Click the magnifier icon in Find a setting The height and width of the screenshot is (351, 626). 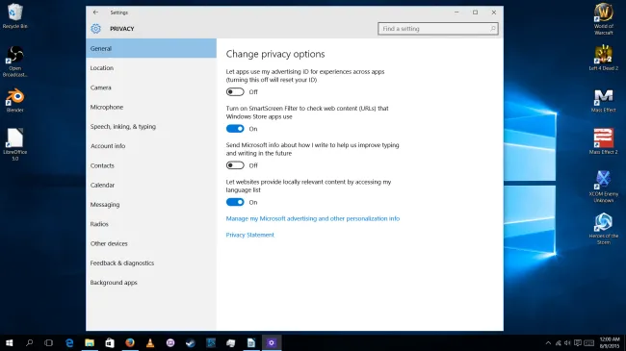point(493,29)
